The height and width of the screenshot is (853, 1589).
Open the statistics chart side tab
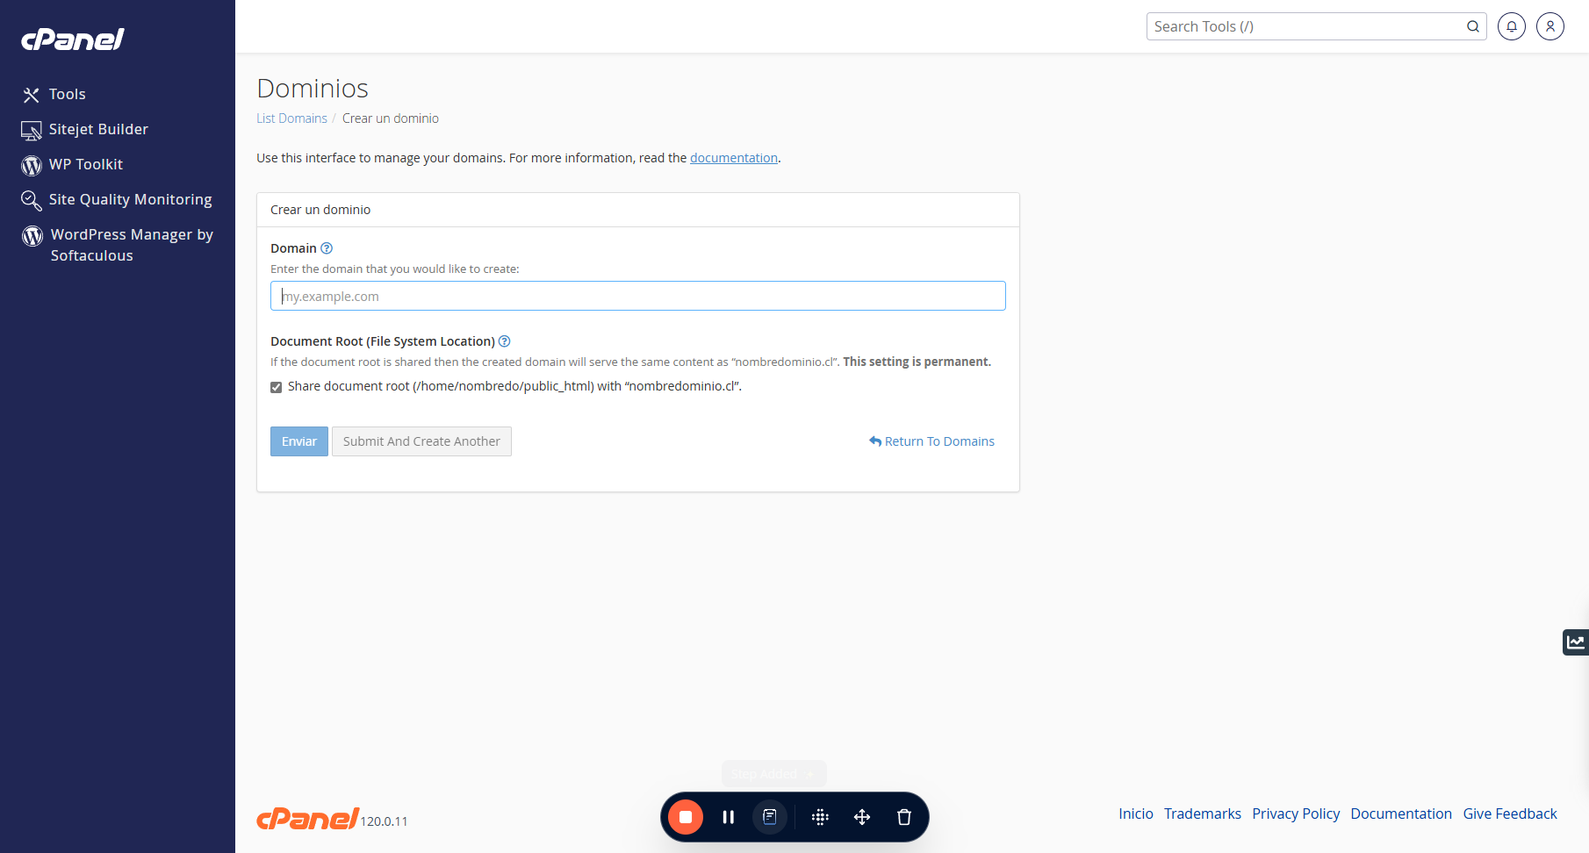point(1576,642)
